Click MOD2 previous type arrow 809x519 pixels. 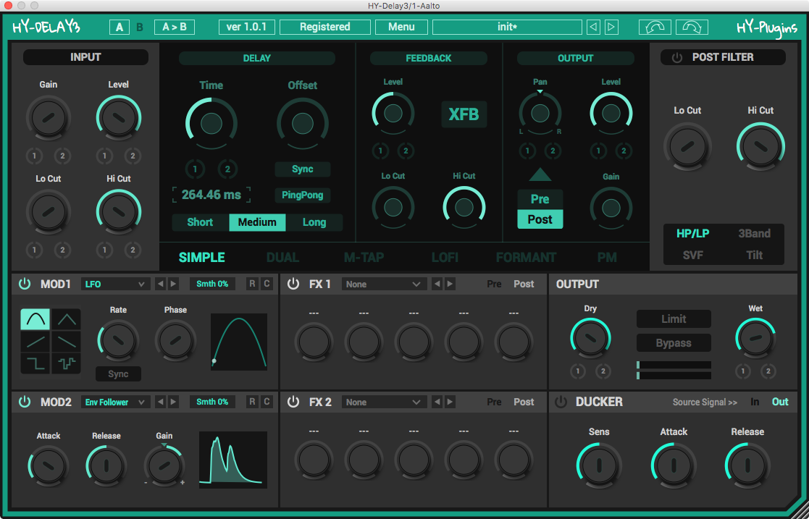click(x=161, y=402)
